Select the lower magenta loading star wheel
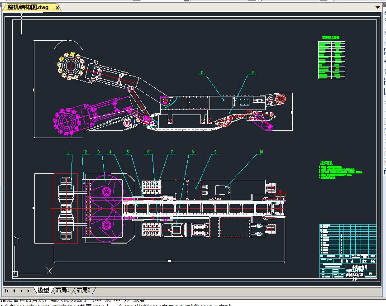This screenshot has width=386, height=306. (x=106, y=225)
